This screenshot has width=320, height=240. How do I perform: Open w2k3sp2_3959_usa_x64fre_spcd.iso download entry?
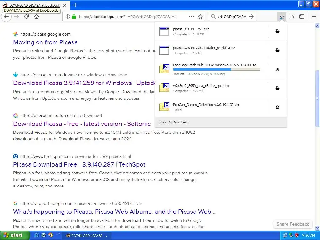coord(212,88)
